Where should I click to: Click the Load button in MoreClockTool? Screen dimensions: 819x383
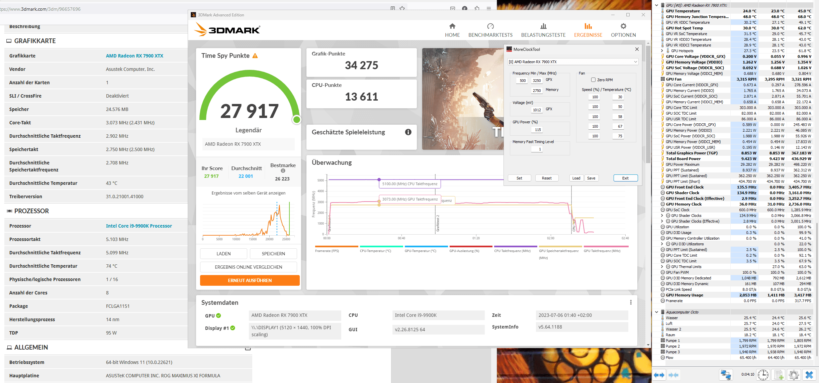[x=576, y=178]
